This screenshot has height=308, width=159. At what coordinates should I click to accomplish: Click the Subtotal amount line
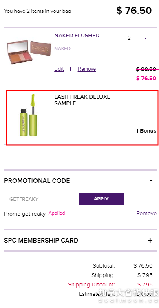tap(123, 266)
